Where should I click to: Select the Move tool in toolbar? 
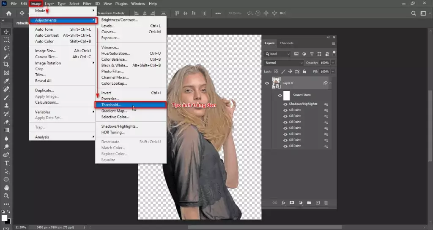(x=6, y=32)
